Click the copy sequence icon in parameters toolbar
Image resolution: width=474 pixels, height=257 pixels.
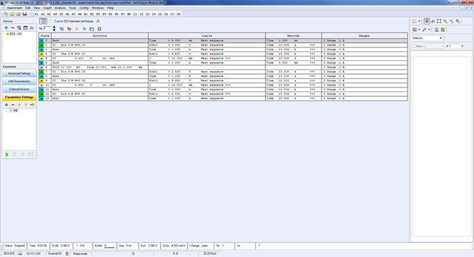click(x=91, y=29)
